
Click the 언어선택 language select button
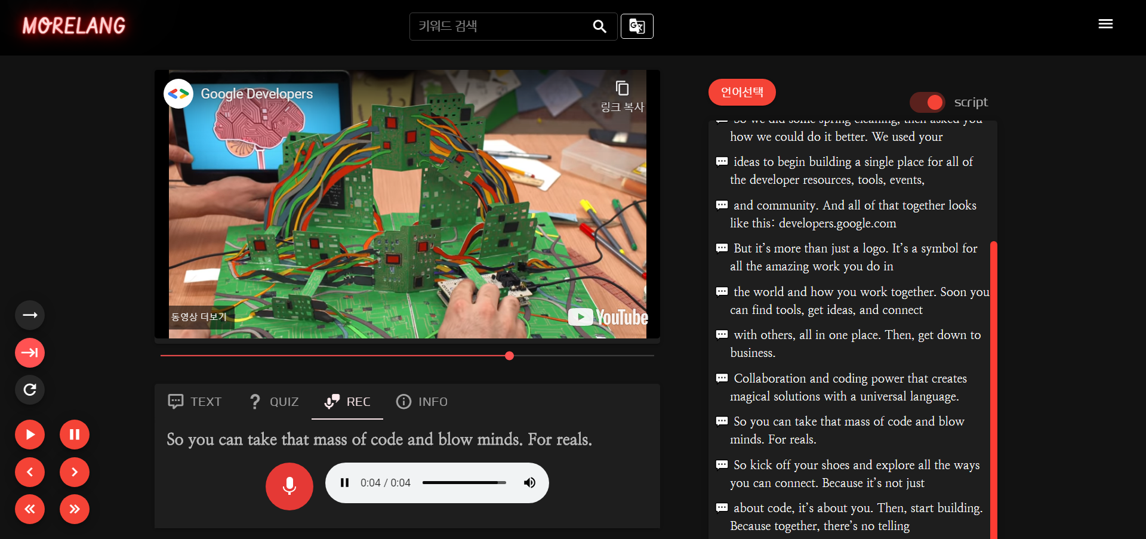(742, 92)
